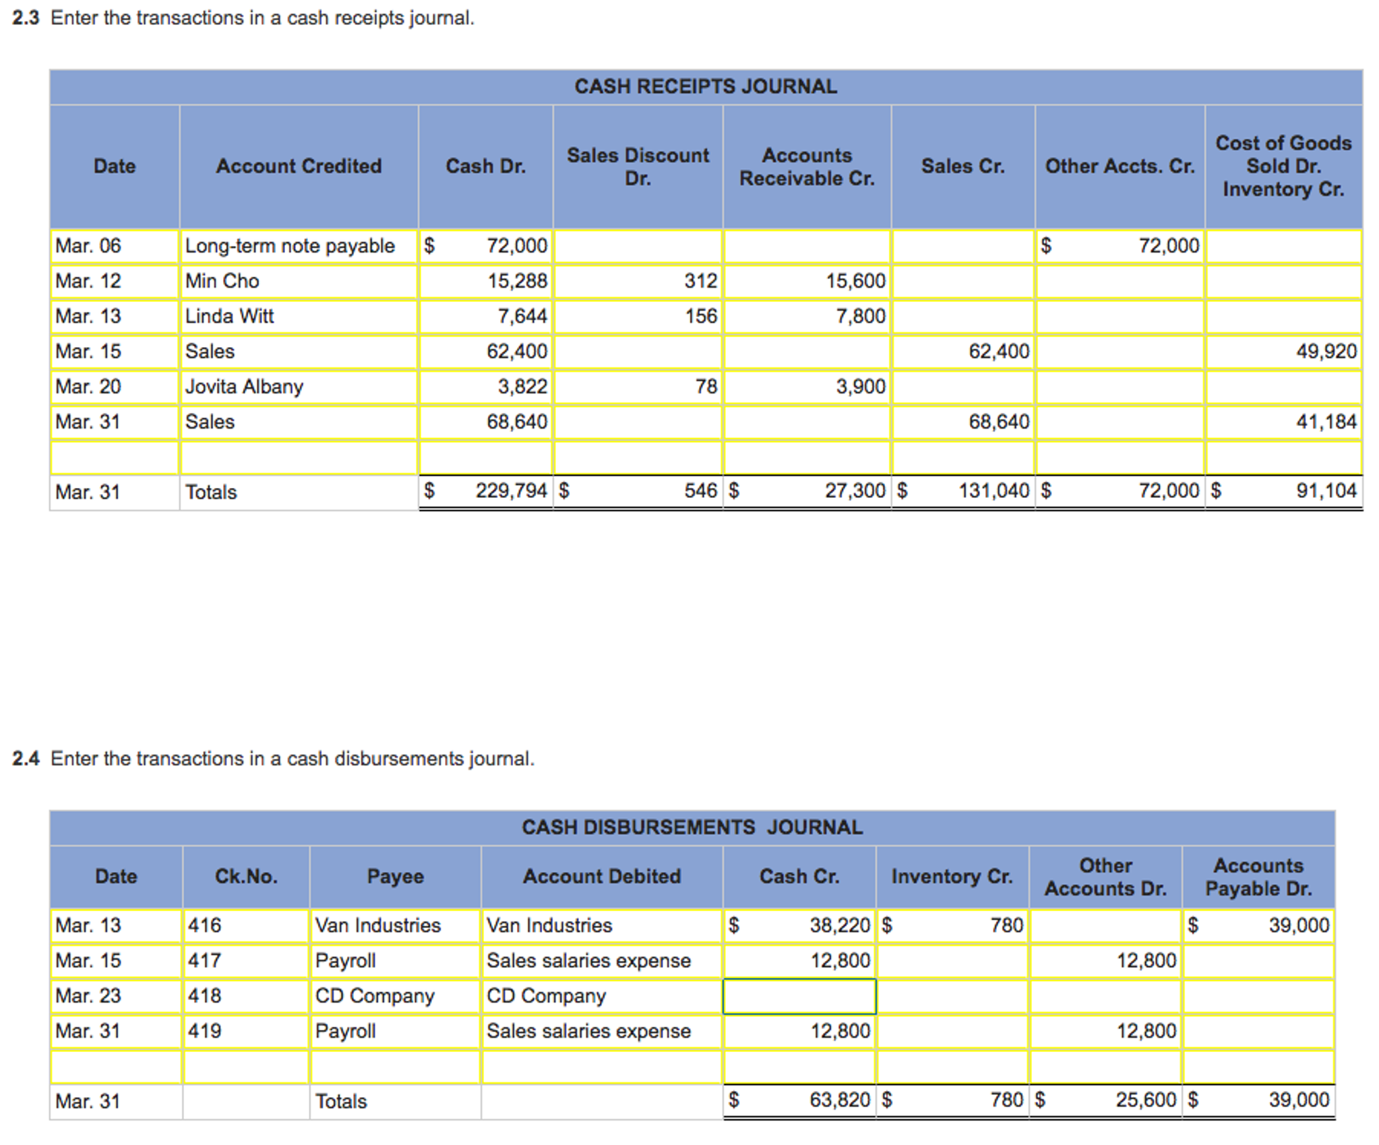Select the Cash Dr. 3,822 cell
The image size is (1379, 1145).
tap(486, 387)
